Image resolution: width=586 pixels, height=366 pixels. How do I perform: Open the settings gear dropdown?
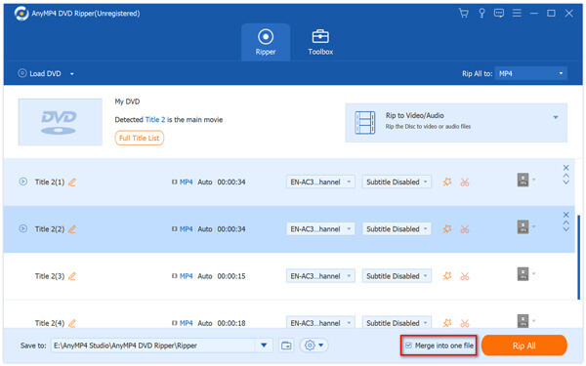click(314, 346)
